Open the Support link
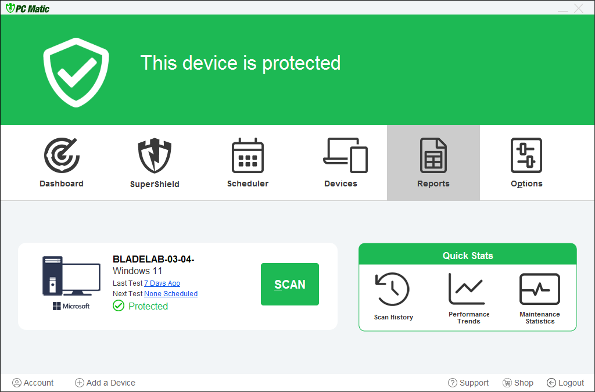 pos(468,383)
